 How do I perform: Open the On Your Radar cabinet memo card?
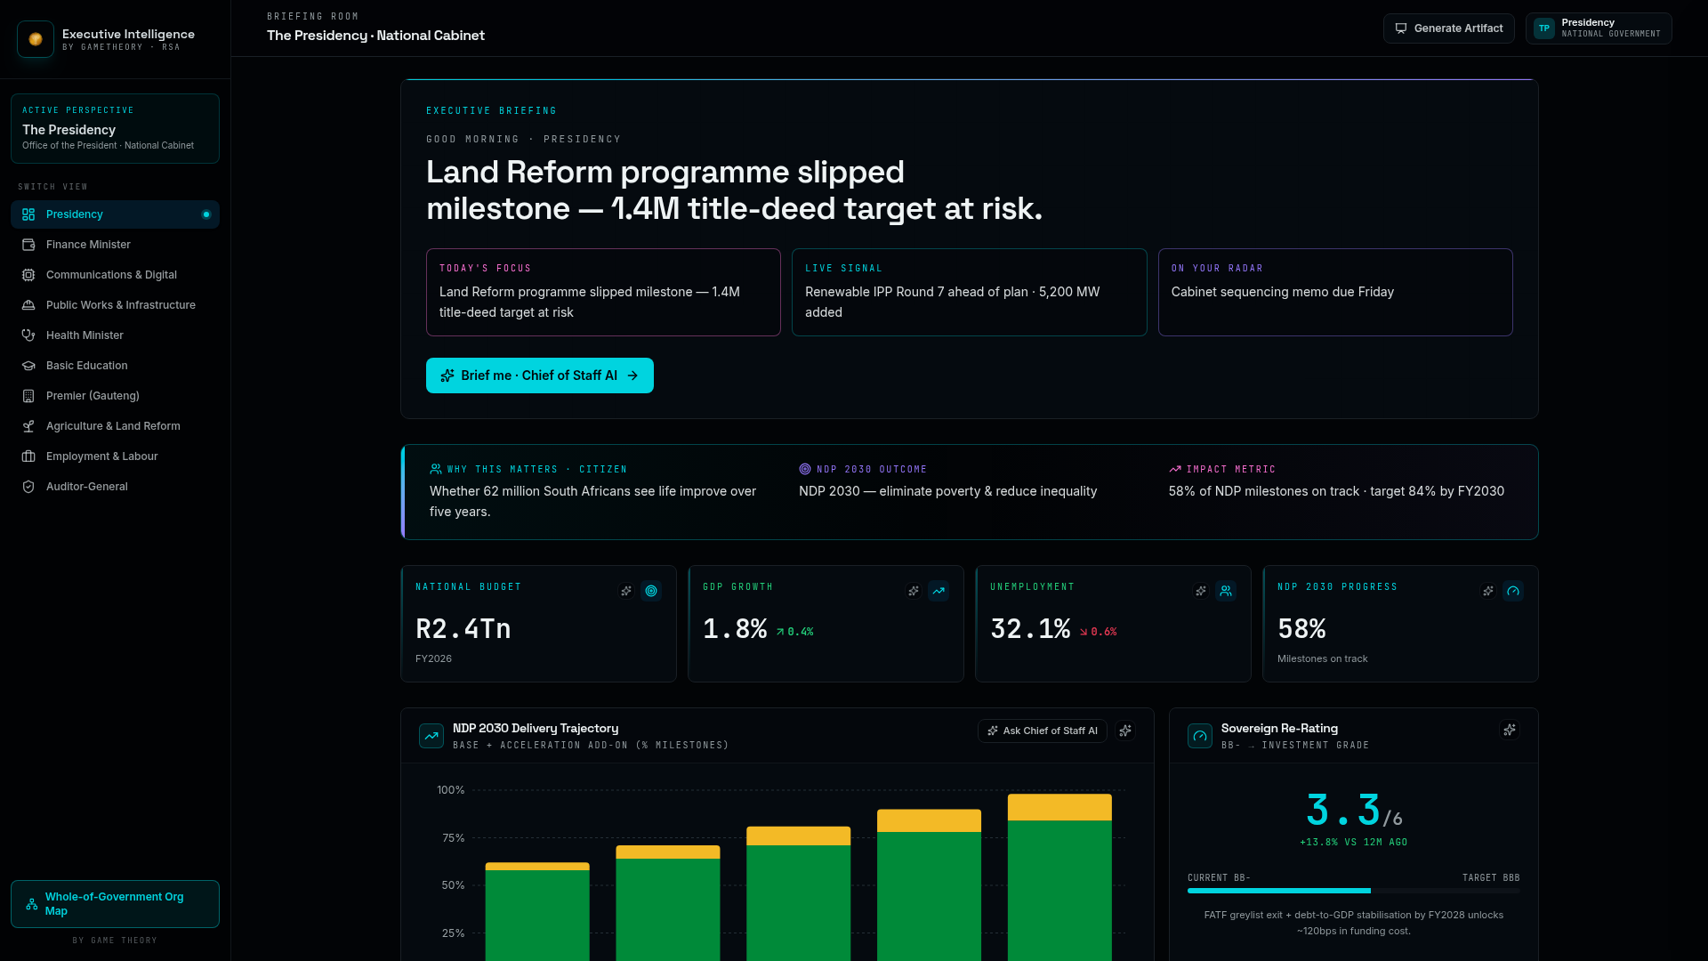click(1335, 292)
